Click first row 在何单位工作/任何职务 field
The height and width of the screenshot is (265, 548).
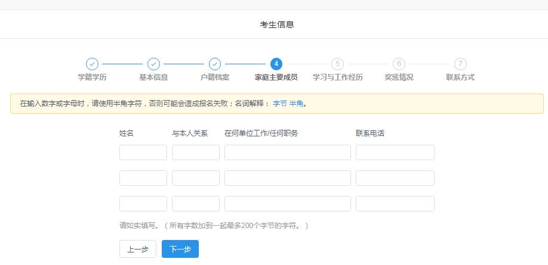(x=288, y=152)
